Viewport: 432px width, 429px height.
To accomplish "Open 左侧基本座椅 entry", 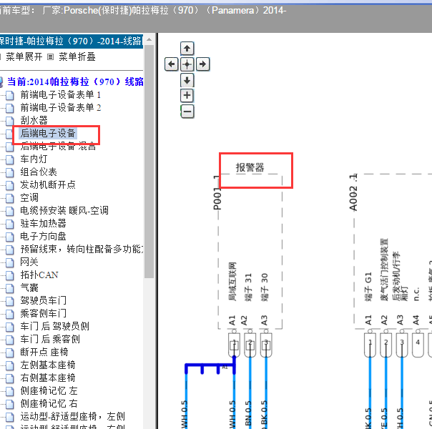I will pos(48,365).
